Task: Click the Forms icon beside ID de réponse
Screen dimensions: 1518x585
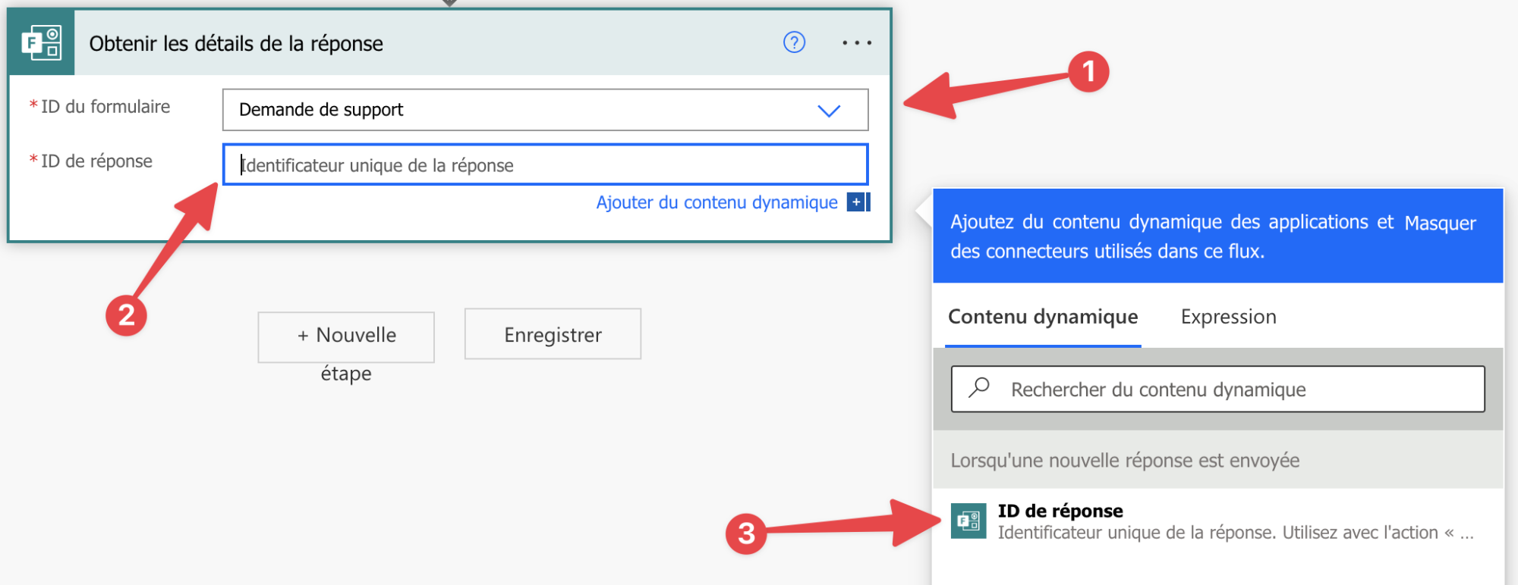Action: click(x=968, y=521)
